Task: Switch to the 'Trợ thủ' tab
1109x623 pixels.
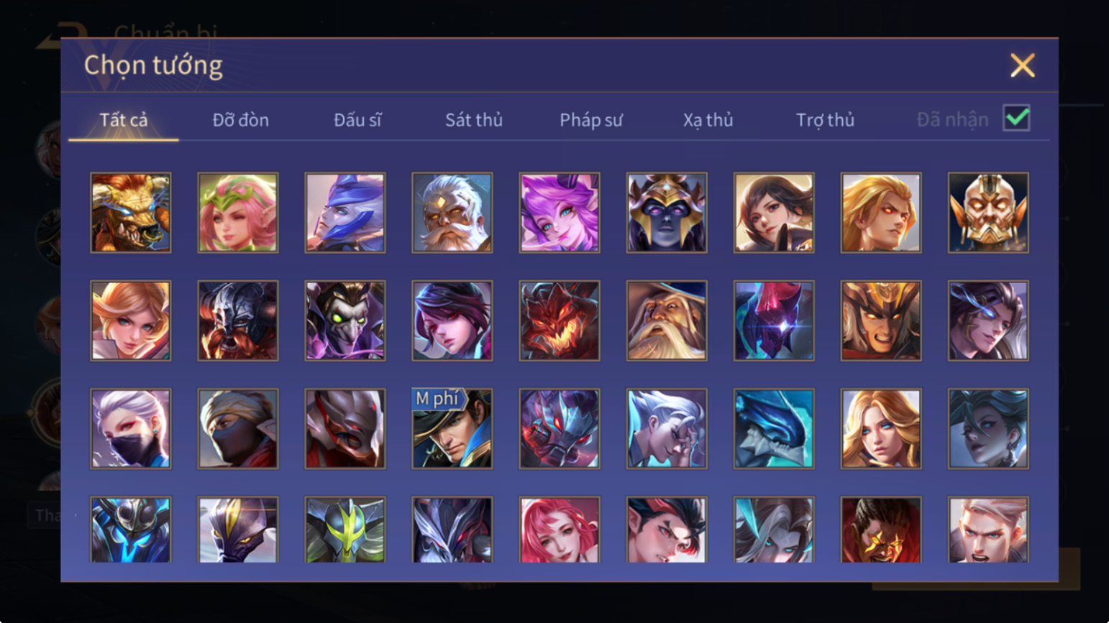Action: tap(825, 120)
